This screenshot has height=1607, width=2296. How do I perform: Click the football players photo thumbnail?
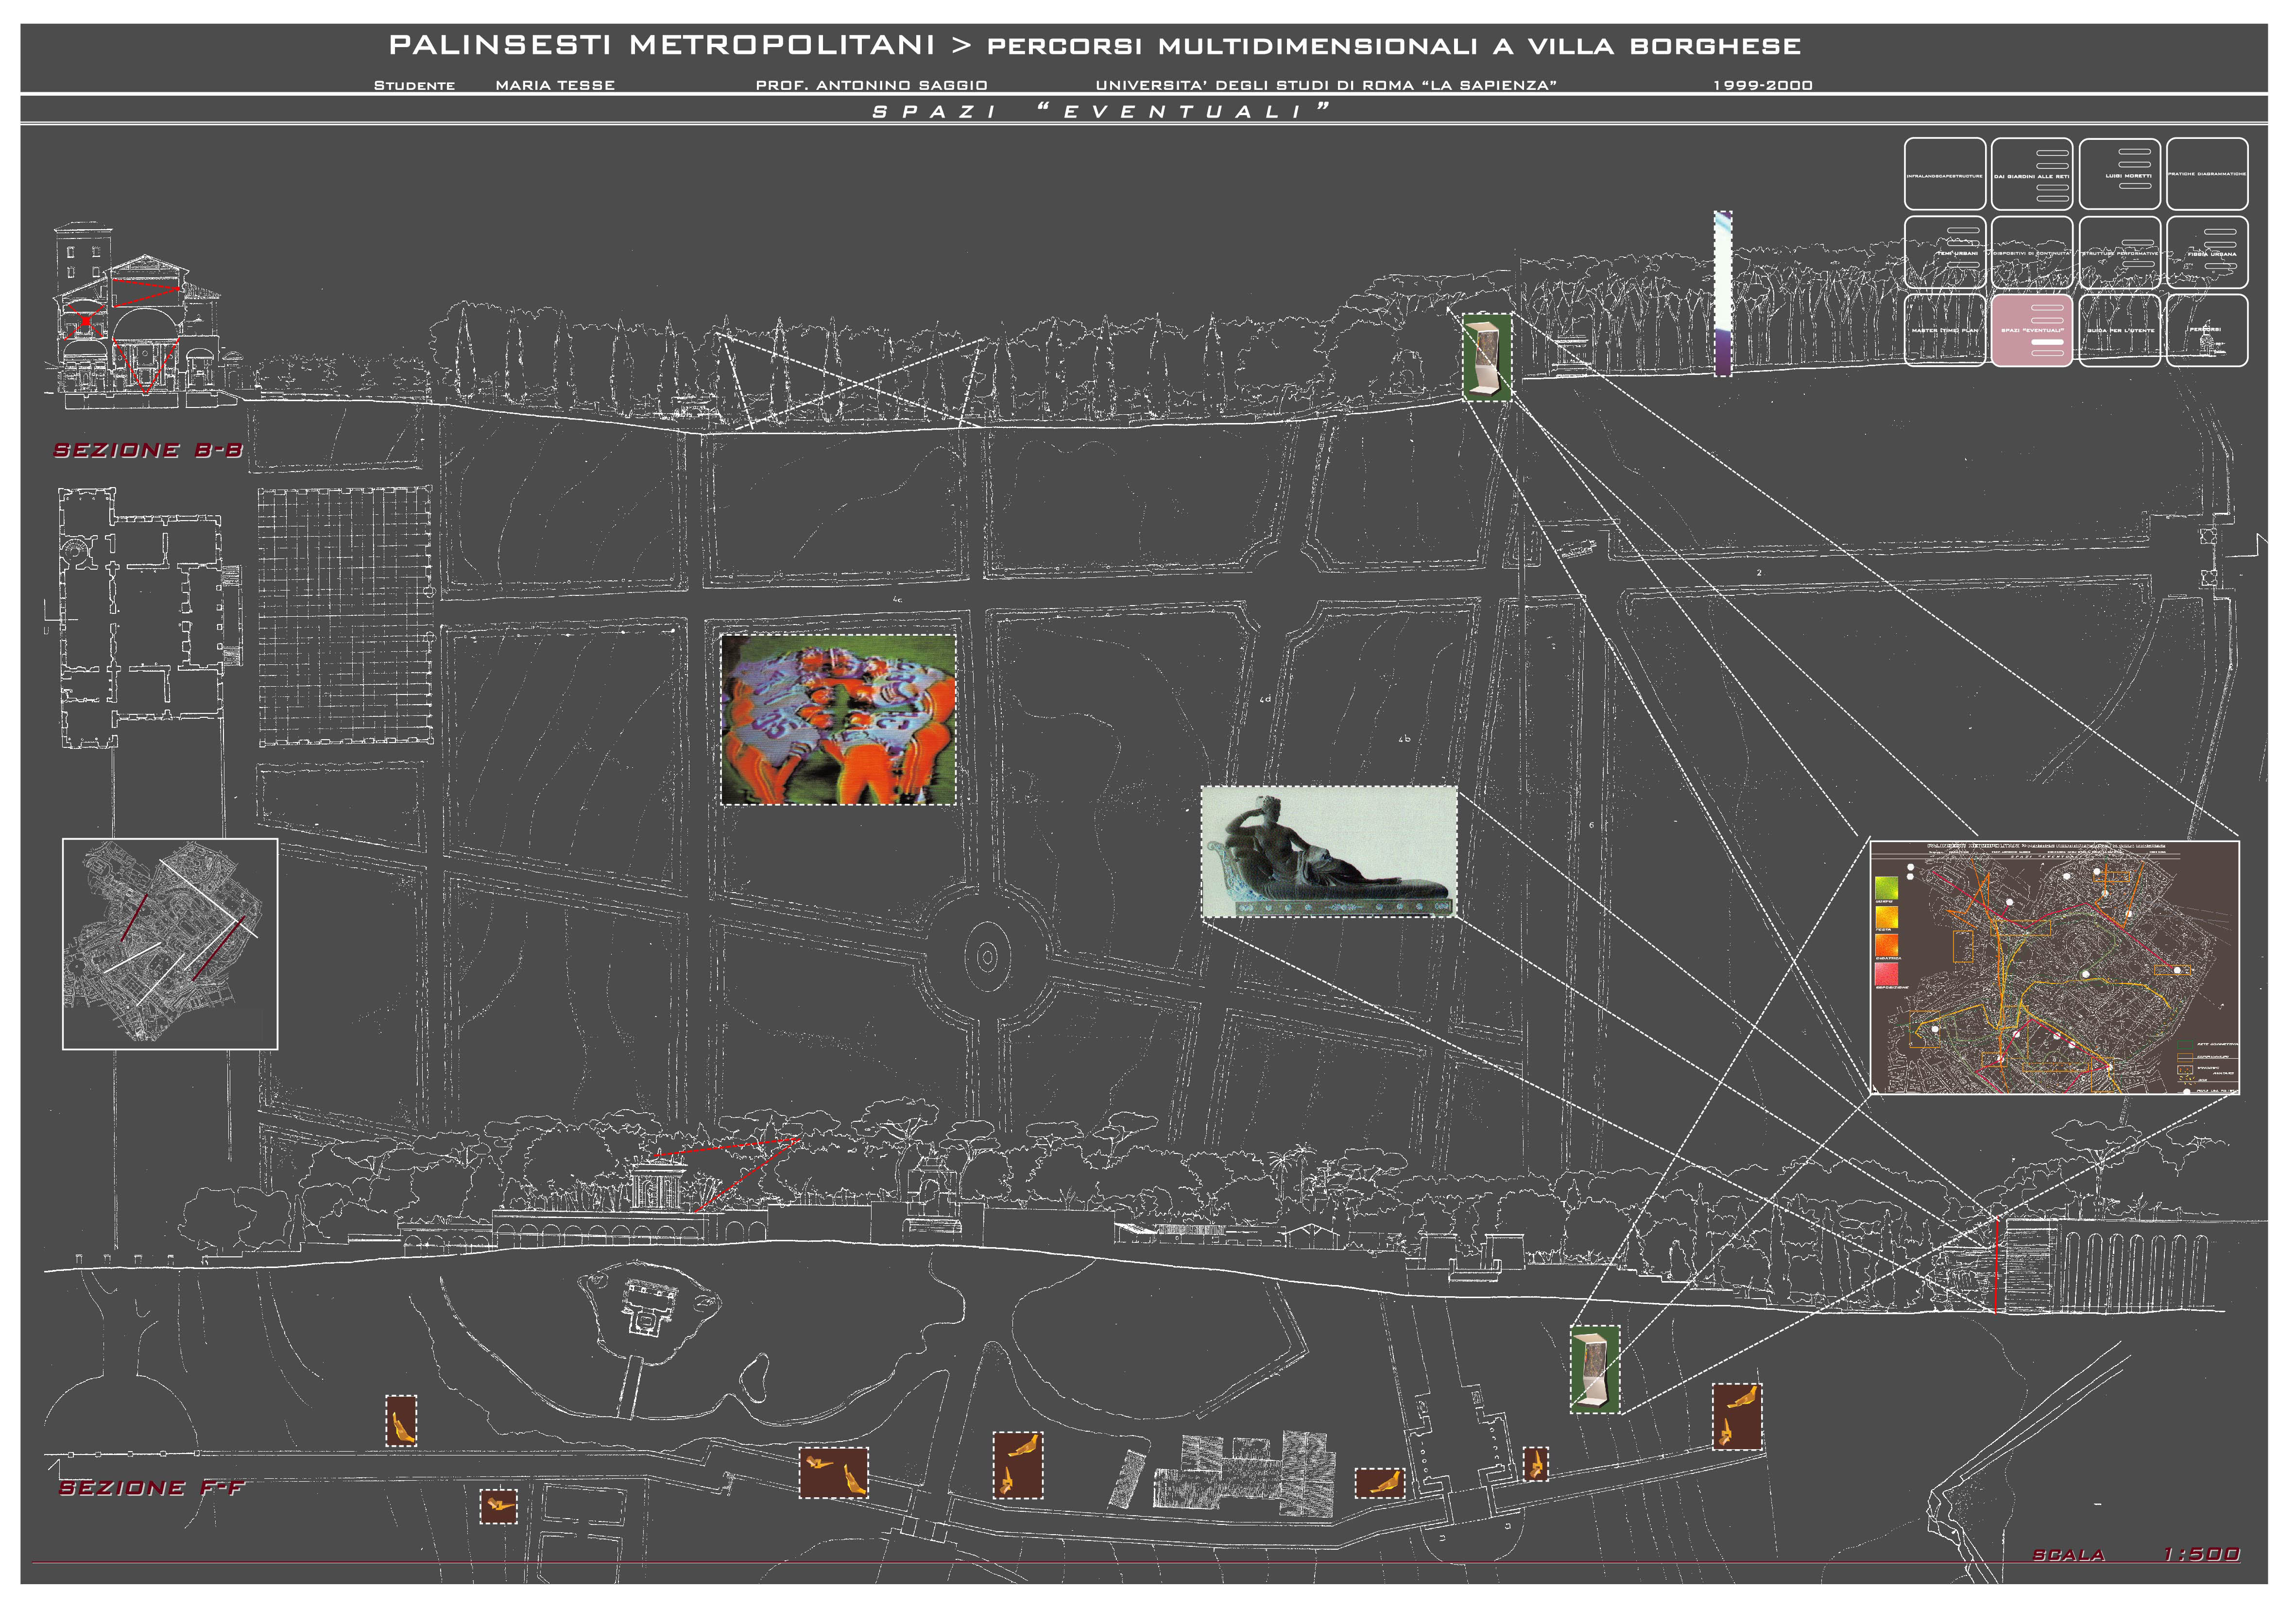(838, 720)
